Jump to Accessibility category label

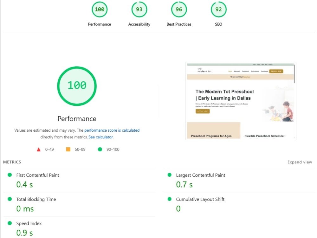tap(139, 24)
